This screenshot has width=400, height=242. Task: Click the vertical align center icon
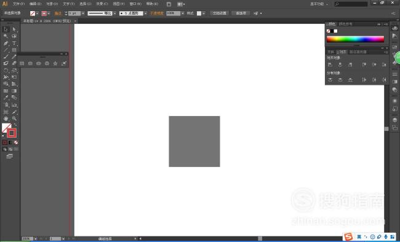coord(374,64)
